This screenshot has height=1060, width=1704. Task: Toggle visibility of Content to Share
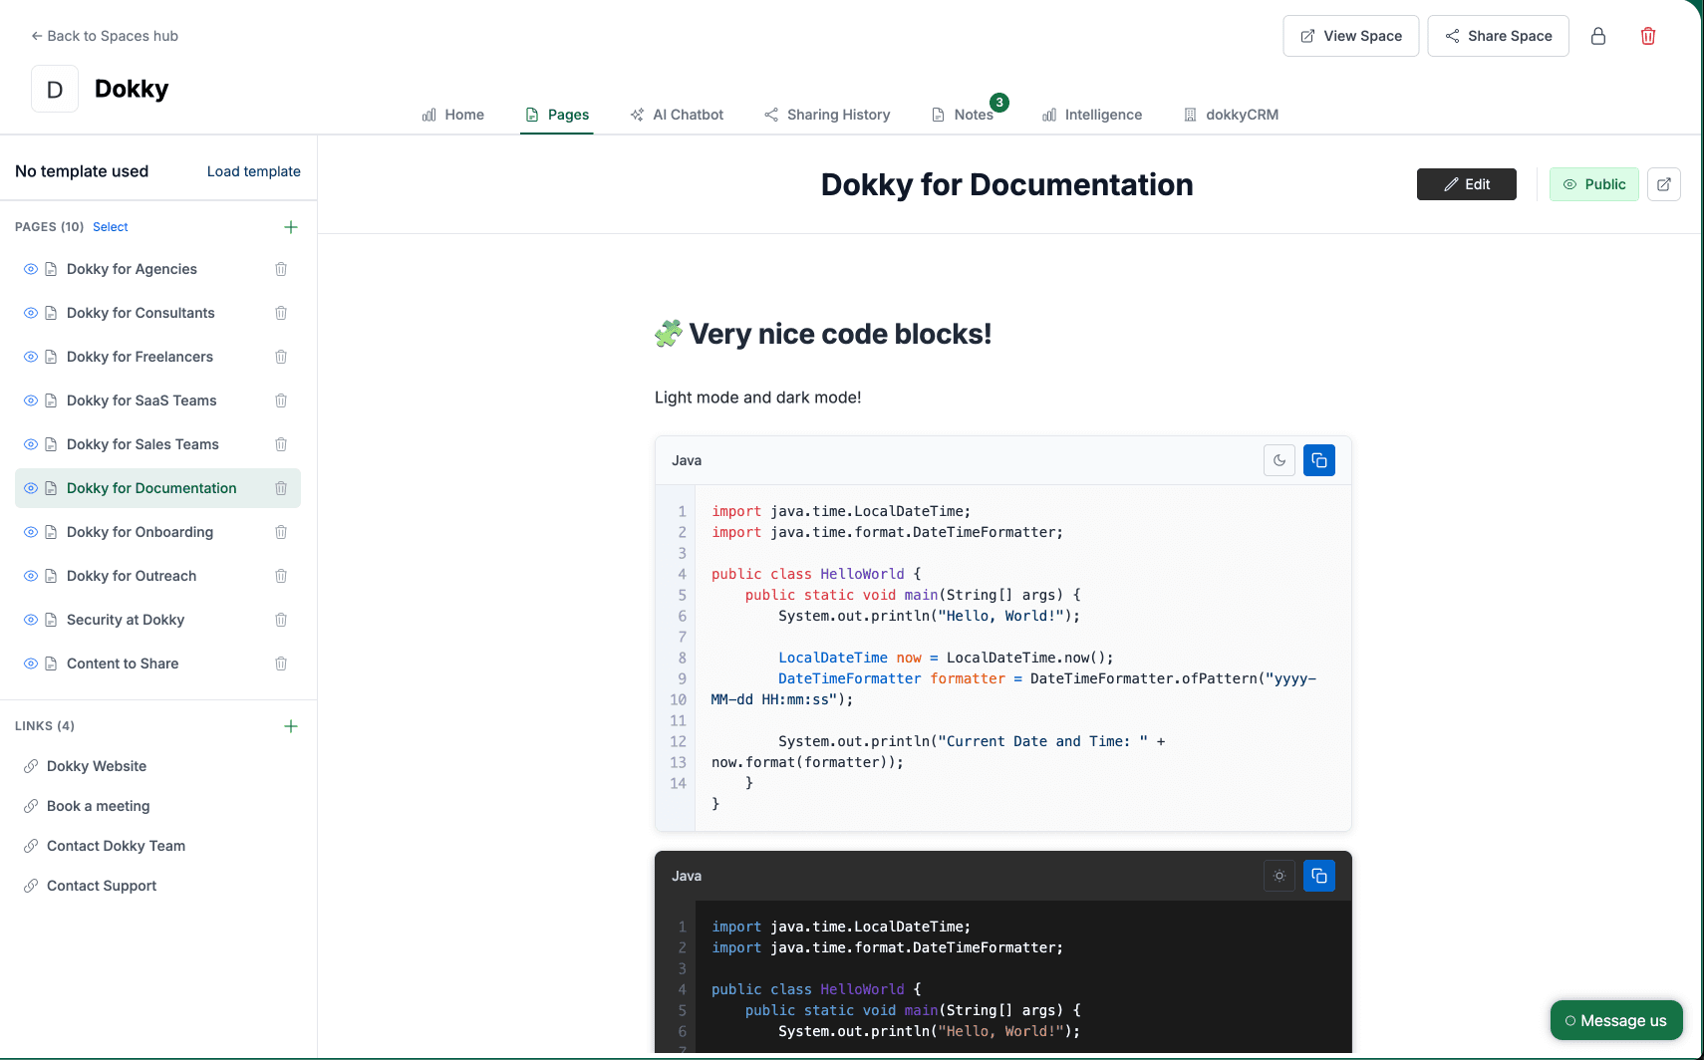pyautogui.click(x=31, y=663)
